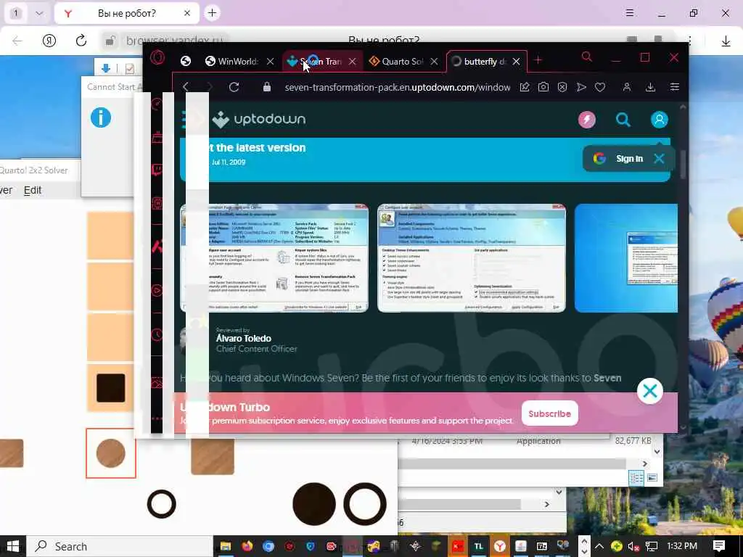Close the Uptodown Turbo banner
This screenshot has height=557, width=743.
point(649,391)
